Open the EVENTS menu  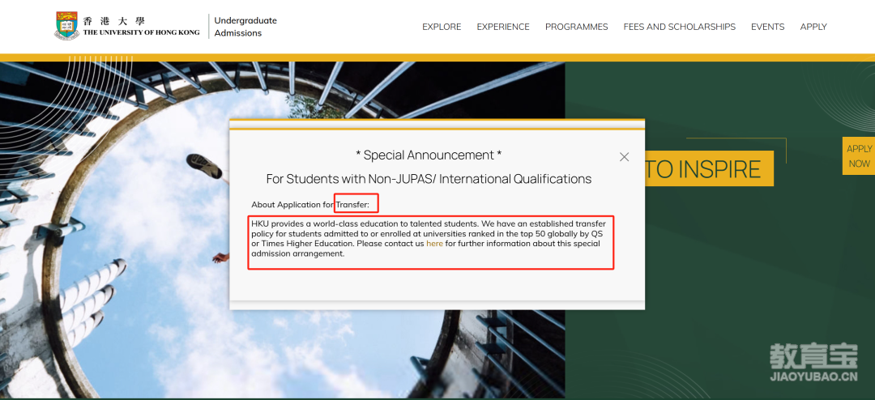click(x=767, y=27)
